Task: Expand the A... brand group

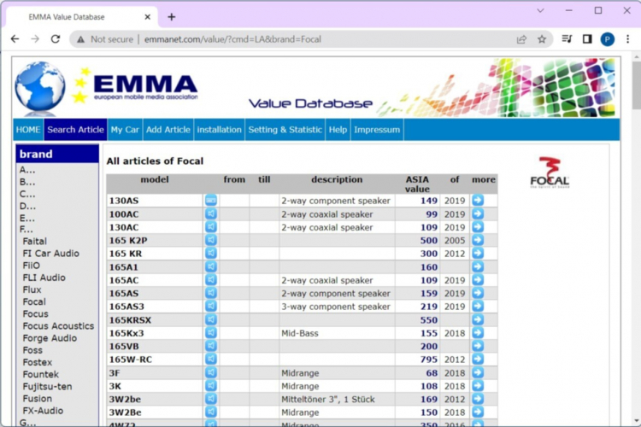Action: click(27, 170)
